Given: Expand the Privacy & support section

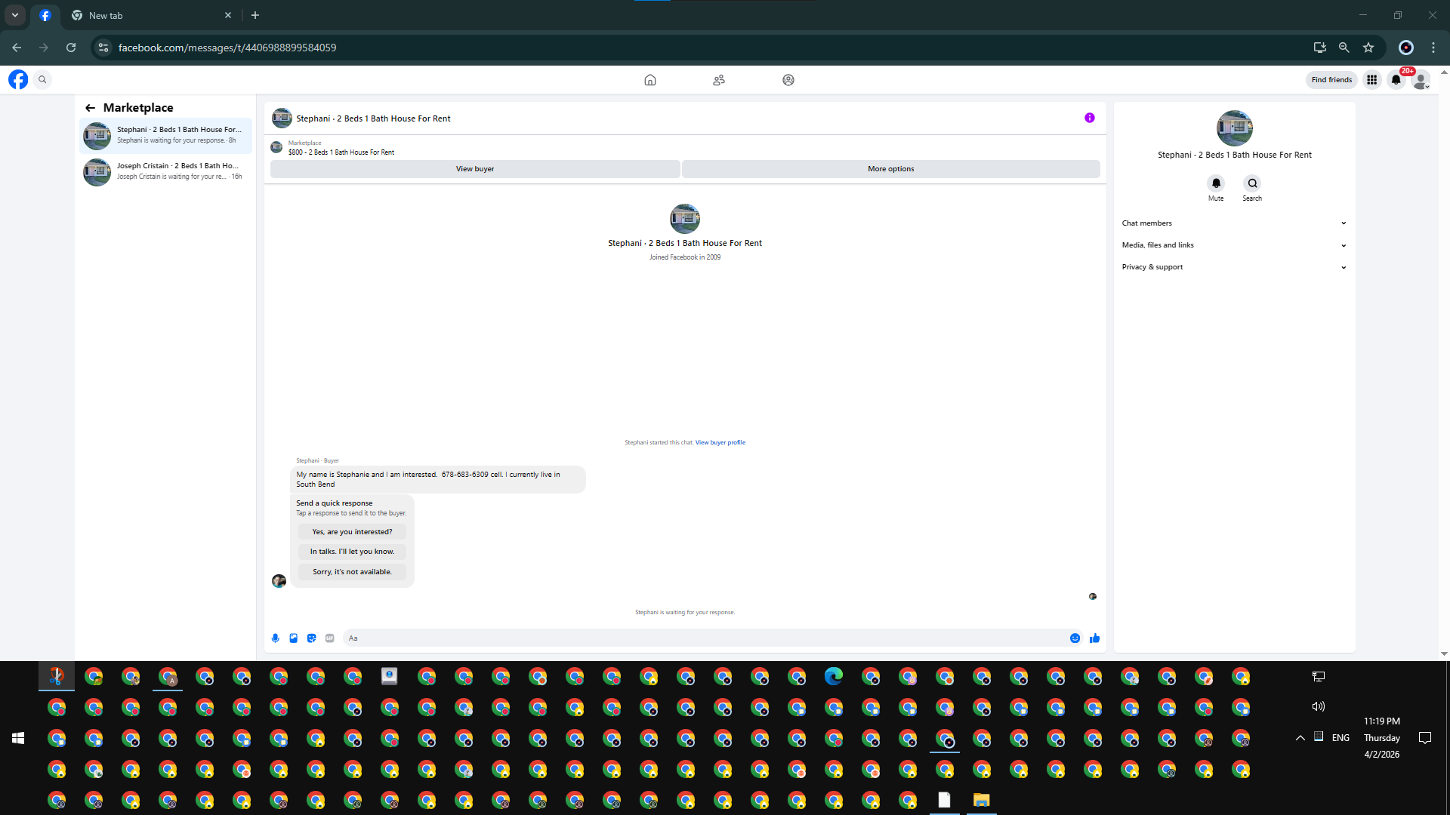Looking at the screenshot, I should pos(1234,267).
